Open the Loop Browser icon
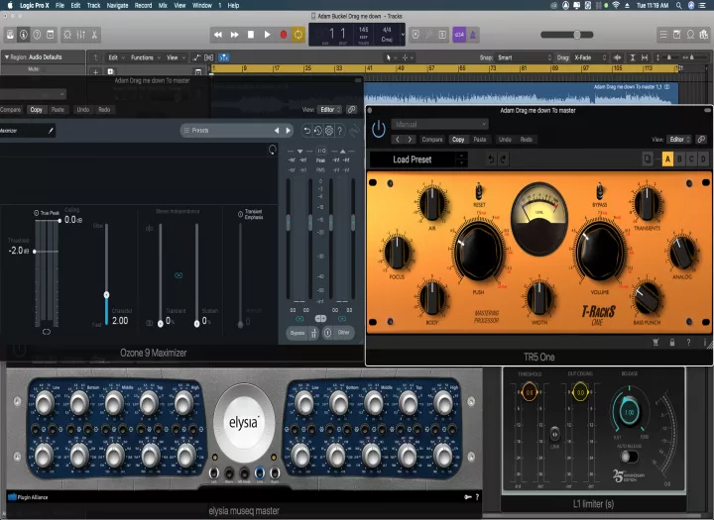Screen dimensions: 714x520 click(691, 35)
